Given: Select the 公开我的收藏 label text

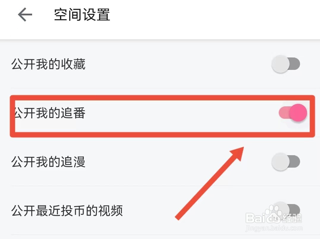Looking at the screenshot, I should [48, 64].
